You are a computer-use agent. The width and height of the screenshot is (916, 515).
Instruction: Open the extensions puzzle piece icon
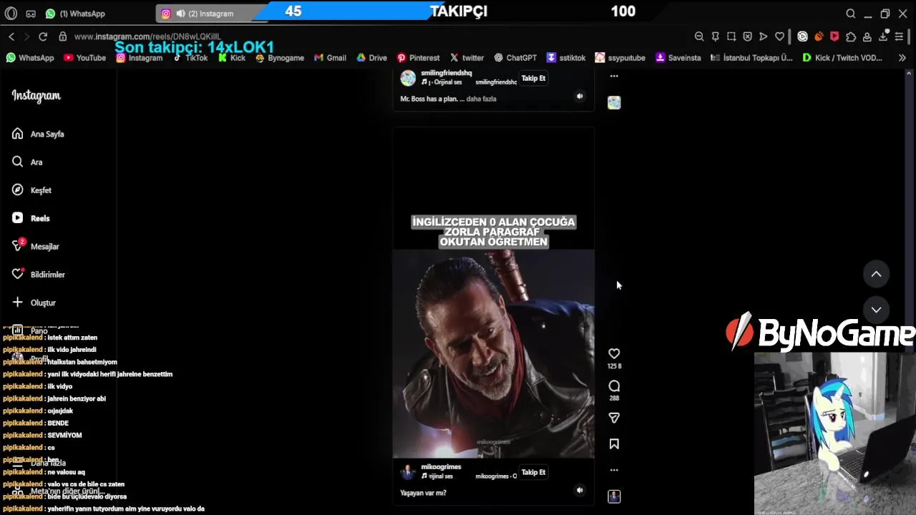(x=851, y=36)
